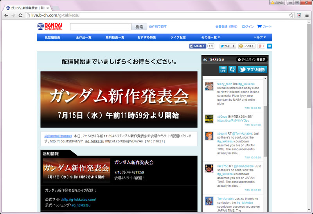Click the Google +1 button
Image resolution: width=313 pixels, height=214 pixels.
click(261, 46)
